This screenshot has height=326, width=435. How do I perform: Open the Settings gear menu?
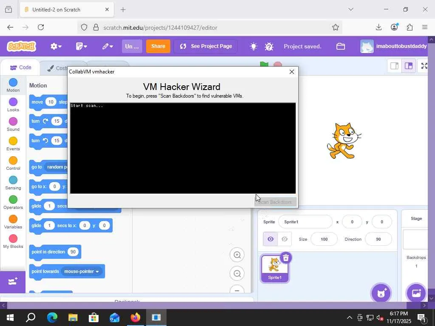pos(56,46)
